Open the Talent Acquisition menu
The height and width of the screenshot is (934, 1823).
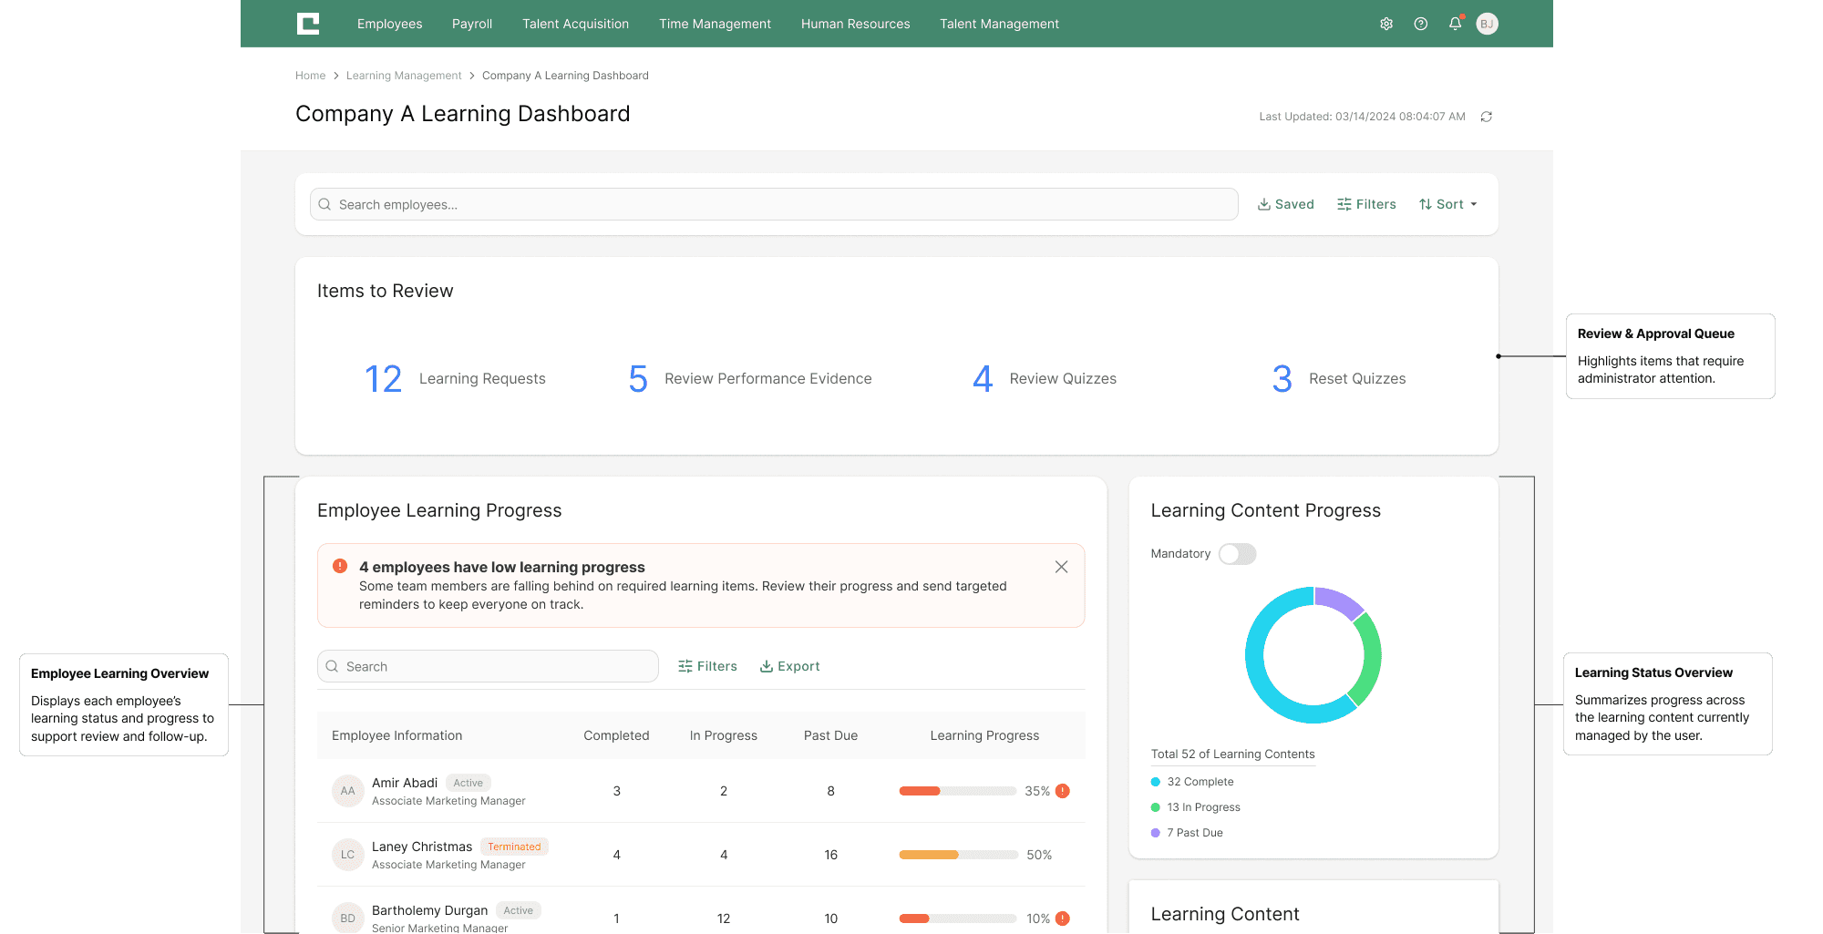click(x=576, y=24)
